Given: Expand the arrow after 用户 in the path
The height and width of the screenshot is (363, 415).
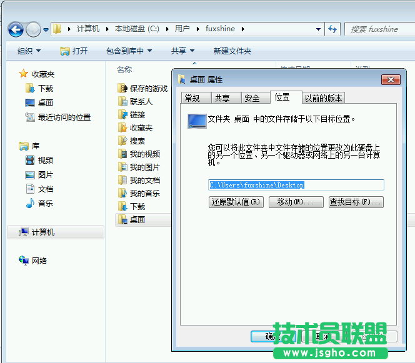Looking at the screenshot, I should point(198,29).
